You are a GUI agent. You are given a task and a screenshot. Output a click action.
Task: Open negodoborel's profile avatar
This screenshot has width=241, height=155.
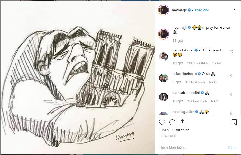coord(163,57)
